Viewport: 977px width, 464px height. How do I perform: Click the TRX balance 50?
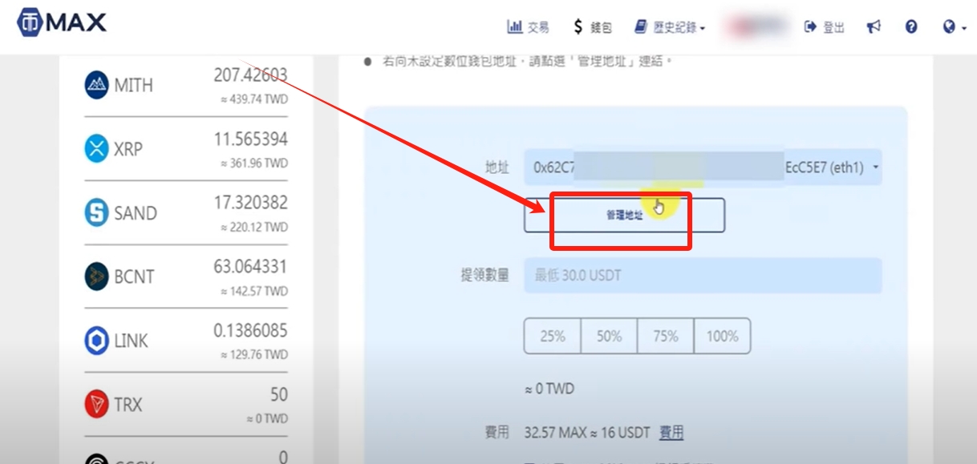pyautogui.click(x=278, y=395)
